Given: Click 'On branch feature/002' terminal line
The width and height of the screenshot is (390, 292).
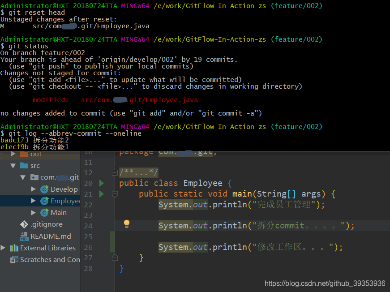Looking at the screenshot, I should pos(43,53).
